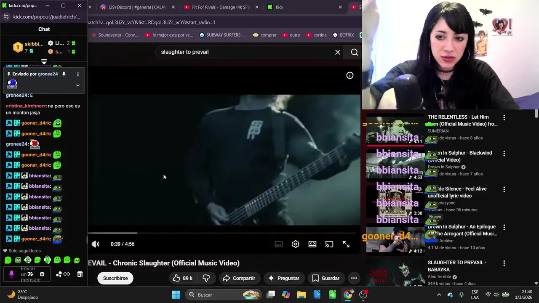This screenshot has height=303, width=539.
Task: Open cristina_kirchnerr's username in chat
Action: (26, 106)
